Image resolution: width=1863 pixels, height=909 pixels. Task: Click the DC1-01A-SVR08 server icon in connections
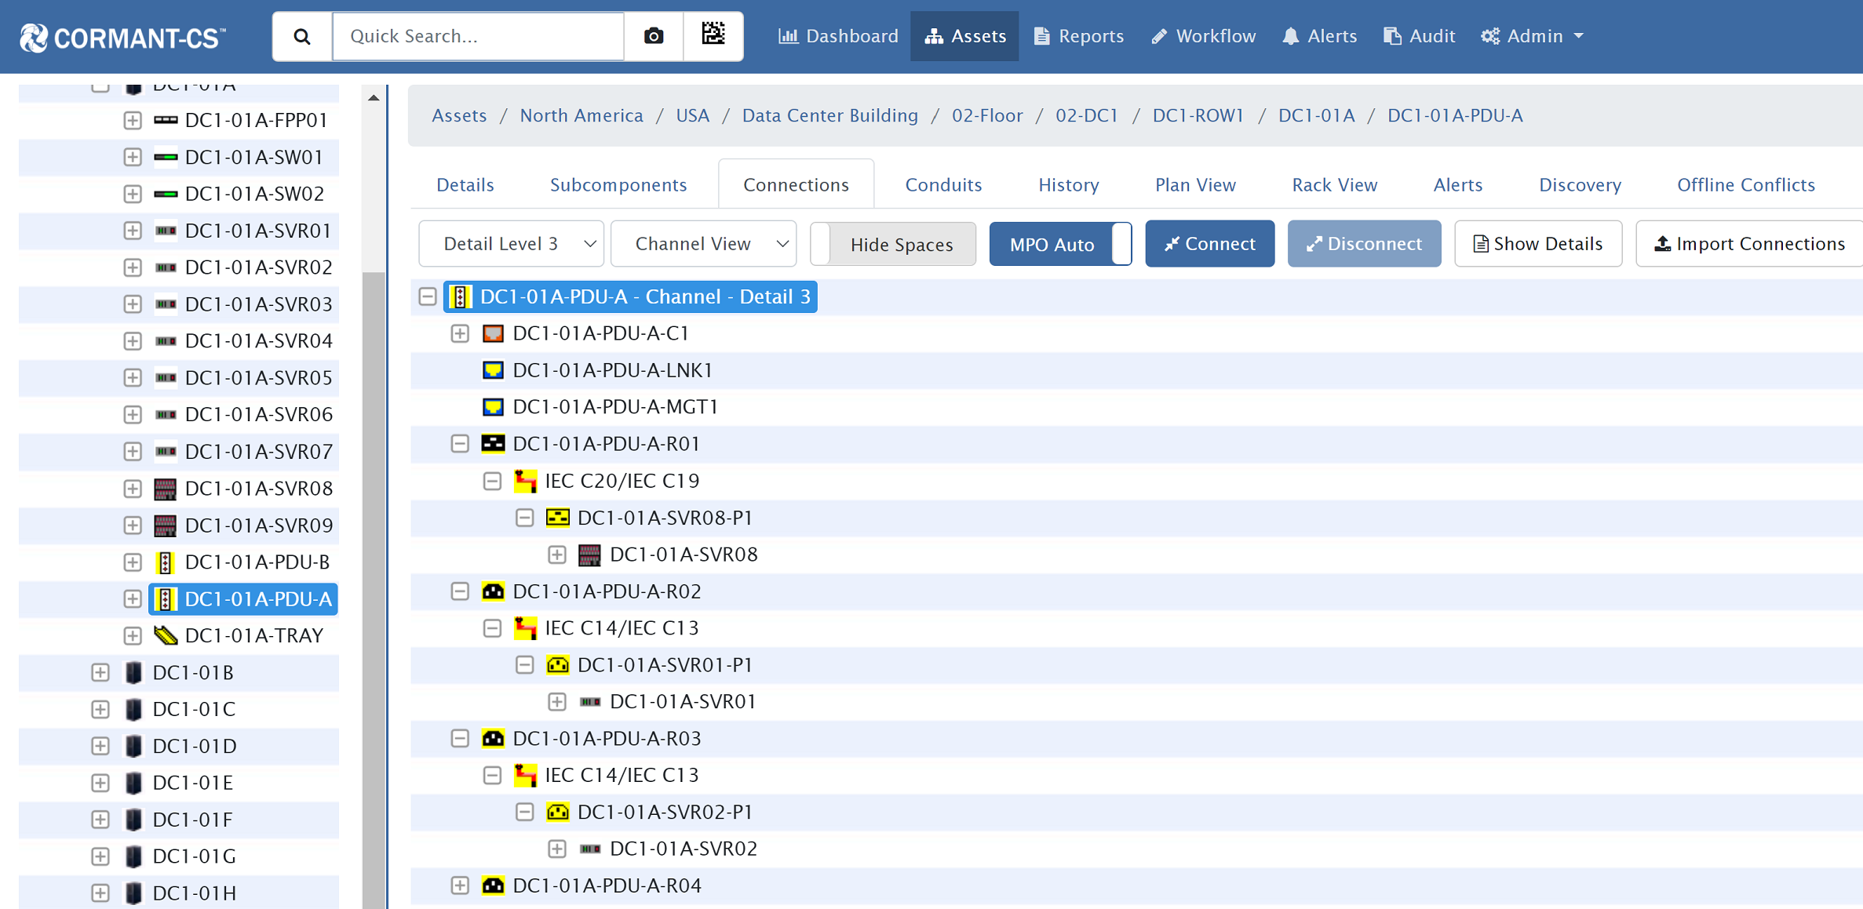[x=589, y=555]
